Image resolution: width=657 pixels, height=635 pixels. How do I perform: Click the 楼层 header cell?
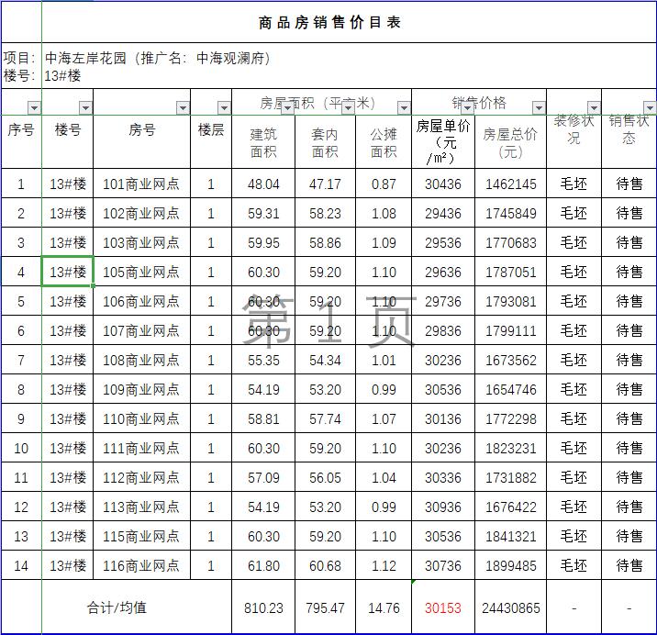211,130
